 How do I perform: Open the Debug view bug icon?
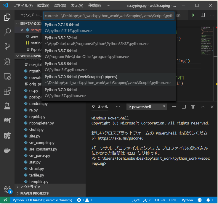click(7, 61)
